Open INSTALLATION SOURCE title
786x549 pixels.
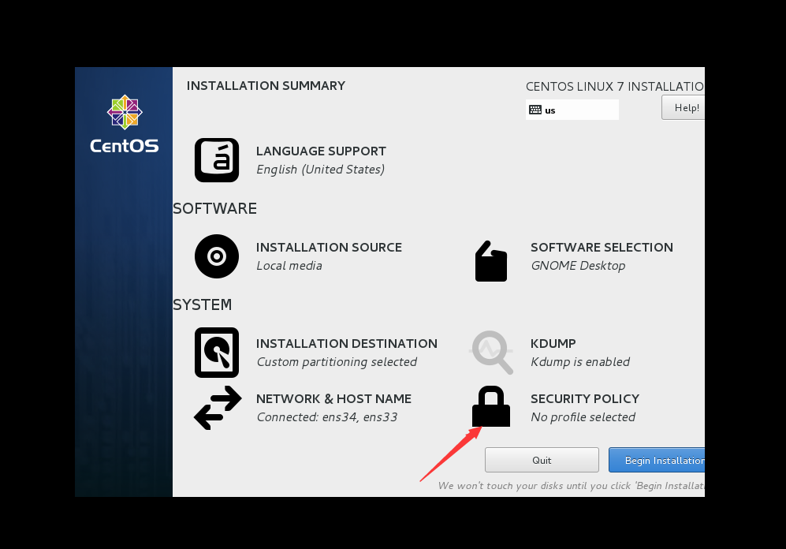(329, 247)
